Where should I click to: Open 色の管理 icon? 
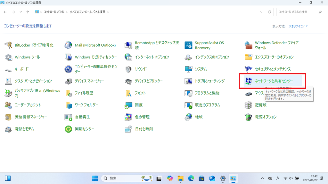click(x=128, y=117)
